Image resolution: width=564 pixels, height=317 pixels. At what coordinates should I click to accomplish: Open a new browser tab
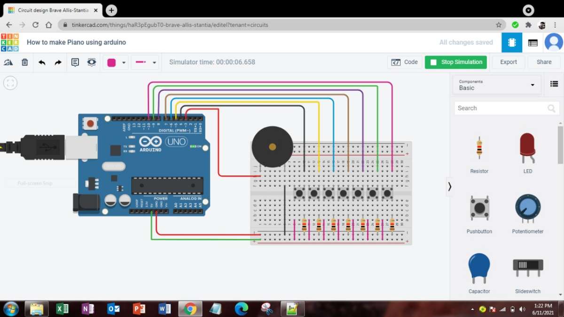111,10
